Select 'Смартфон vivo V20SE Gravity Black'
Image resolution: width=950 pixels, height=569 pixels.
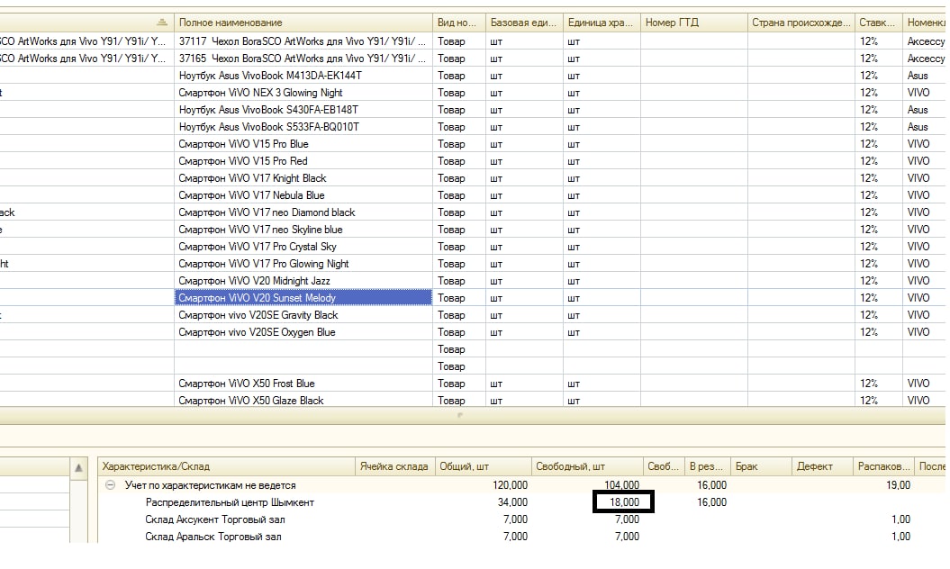click(258, 315)
